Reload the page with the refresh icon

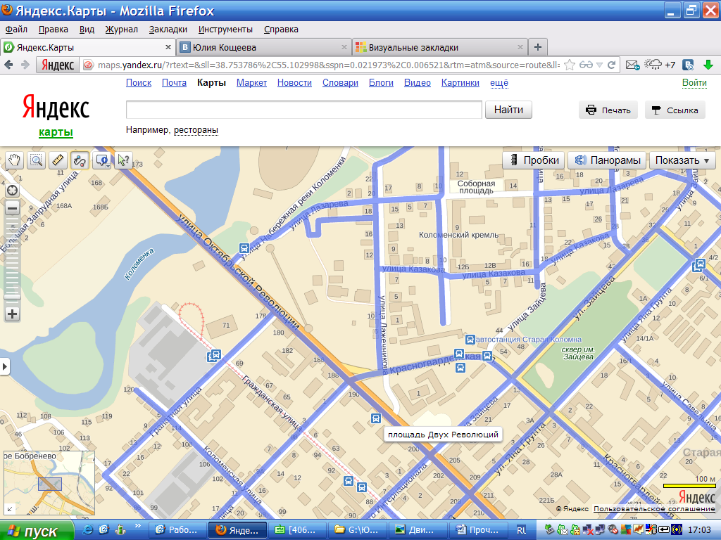click(x=612, y=65)
